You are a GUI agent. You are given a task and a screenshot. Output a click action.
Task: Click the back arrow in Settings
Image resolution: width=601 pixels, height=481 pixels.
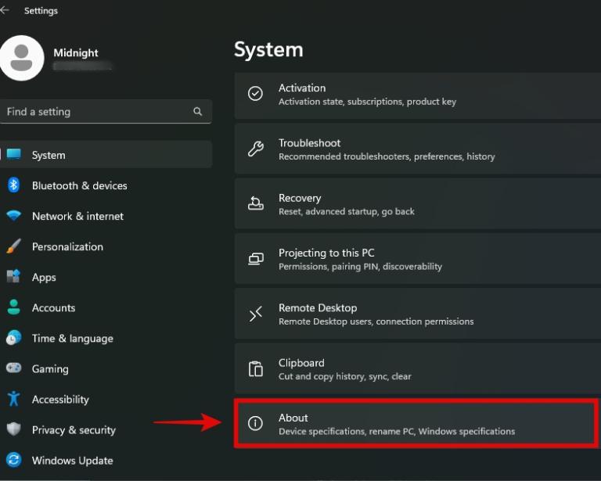point(5,11)
